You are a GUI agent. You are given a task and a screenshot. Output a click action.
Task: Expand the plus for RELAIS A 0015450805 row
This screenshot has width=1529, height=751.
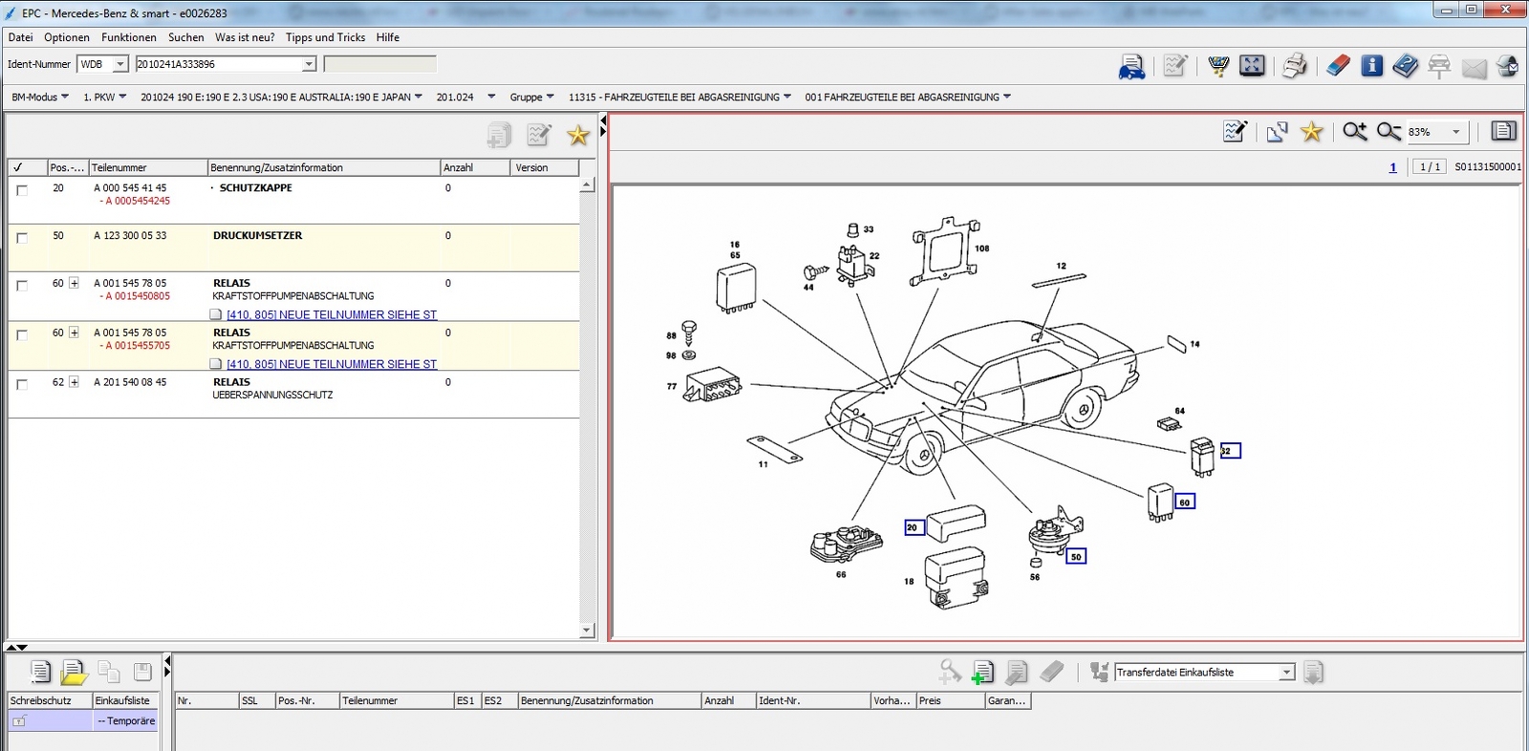click(x=74, y=283)
